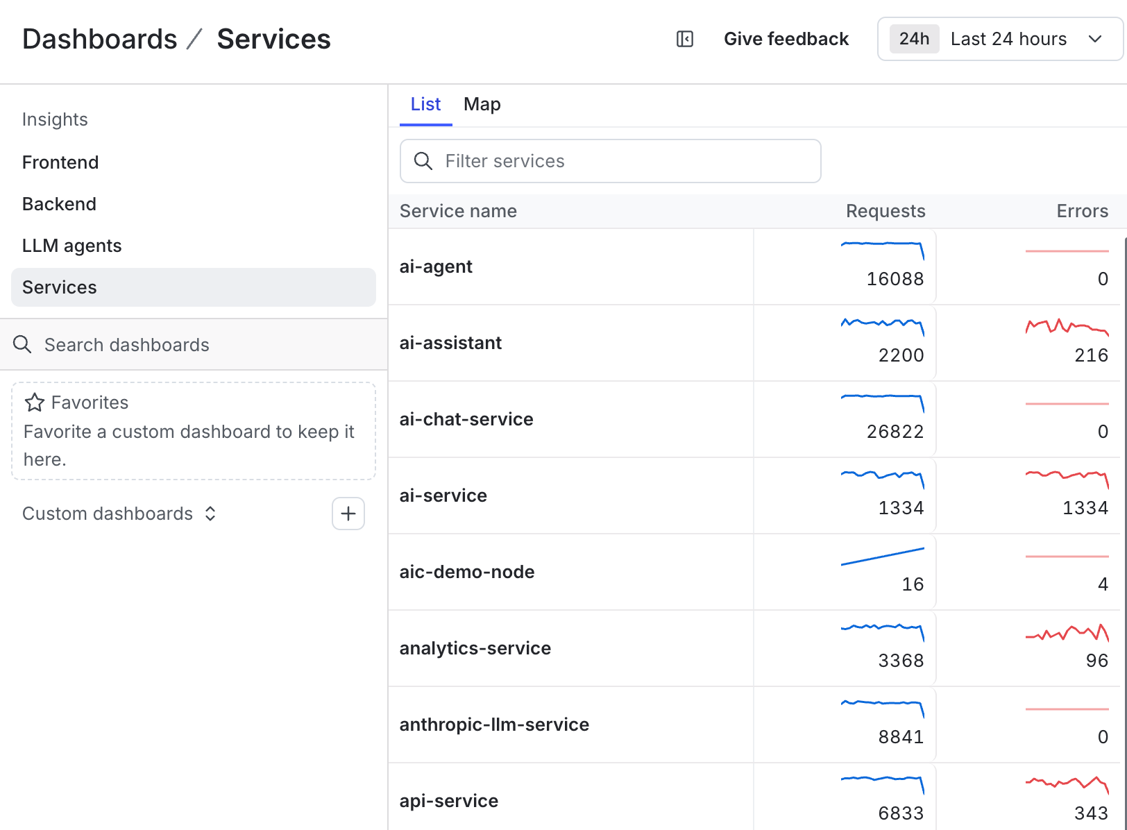Click api-service errors value 343
Image resolution: width=1127 pixels, height=830 pixels.
(x=1091, y=813)
